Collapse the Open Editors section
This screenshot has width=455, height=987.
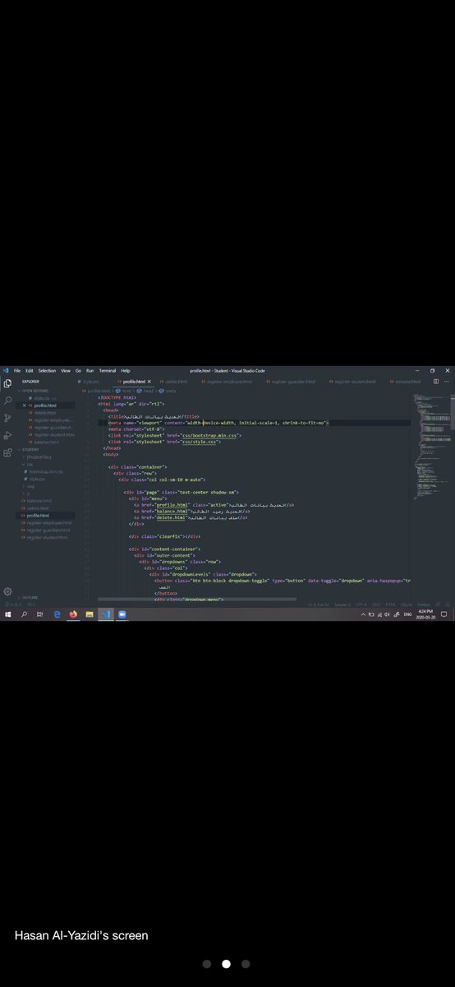point(35,391)
